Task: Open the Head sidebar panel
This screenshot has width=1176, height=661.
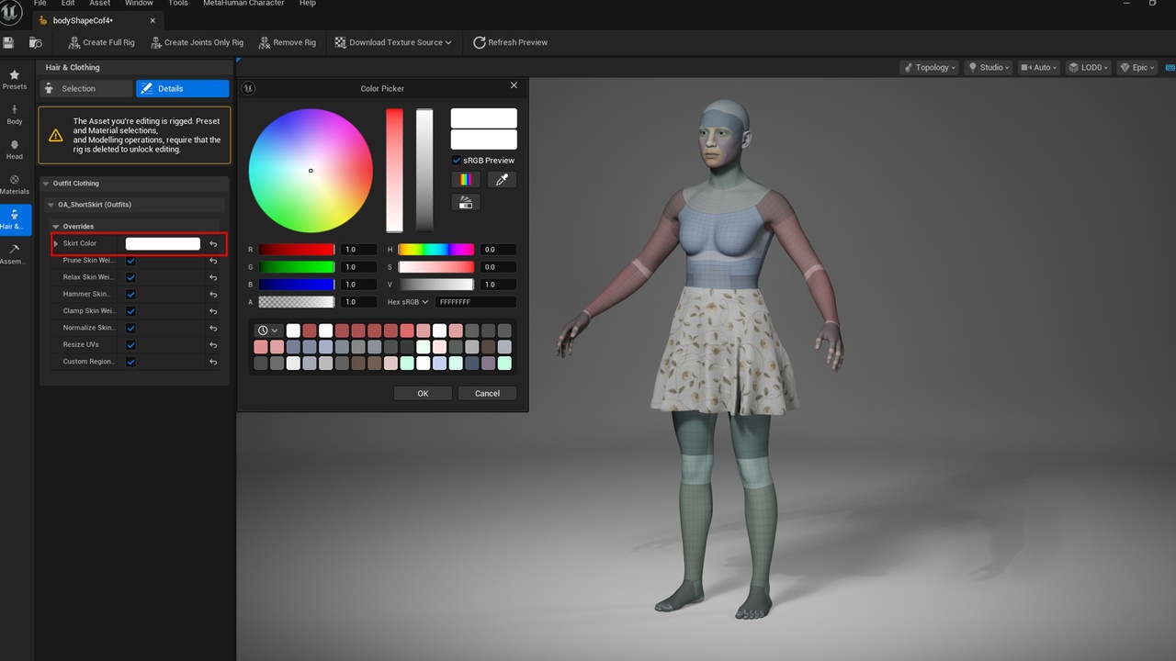Action: (x=15, y=150)
